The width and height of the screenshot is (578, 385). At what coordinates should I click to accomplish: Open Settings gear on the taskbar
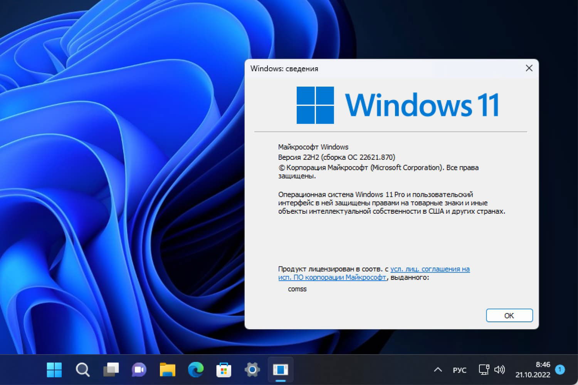pos(252,370)
